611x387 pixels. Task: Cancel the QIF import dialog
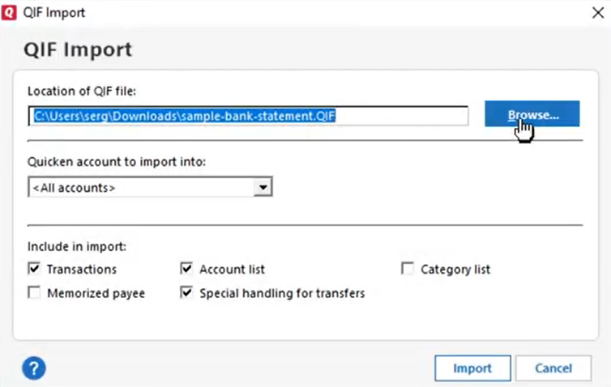coord(553,368)
